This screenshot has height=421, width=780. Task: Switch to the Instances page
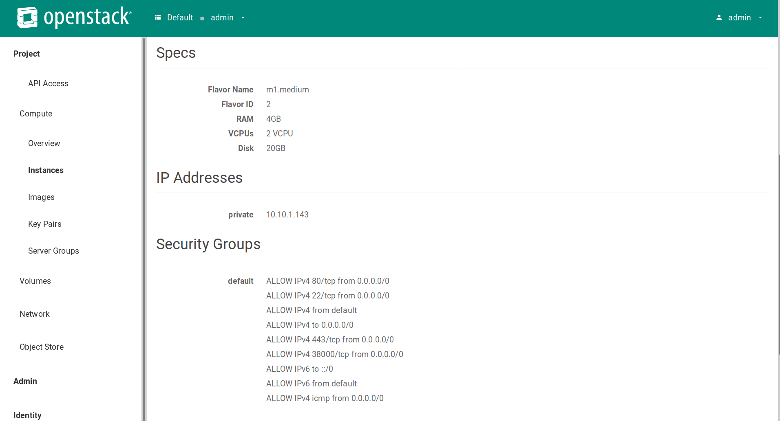click(46, 170)
